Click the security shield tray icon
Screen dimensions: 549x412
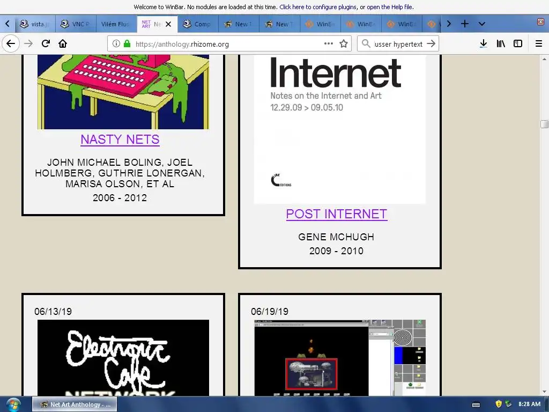coord(499,404)
